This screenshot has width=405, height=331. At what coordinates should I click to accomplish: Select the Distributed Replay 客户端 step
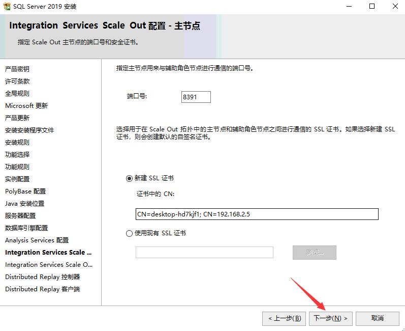pos(43,289)
